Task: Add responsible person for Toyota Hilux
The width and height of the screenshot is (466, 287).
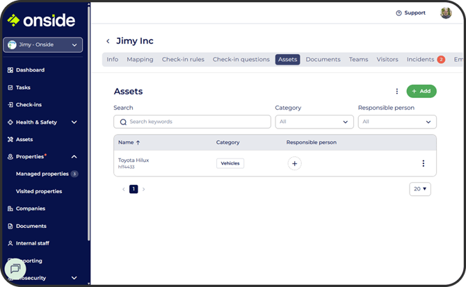Action: (294, 163)
